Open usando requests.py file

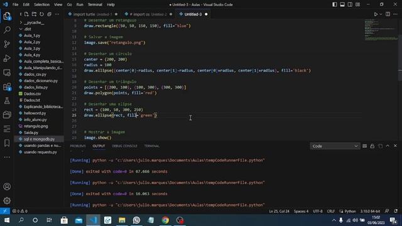point(41,152)
